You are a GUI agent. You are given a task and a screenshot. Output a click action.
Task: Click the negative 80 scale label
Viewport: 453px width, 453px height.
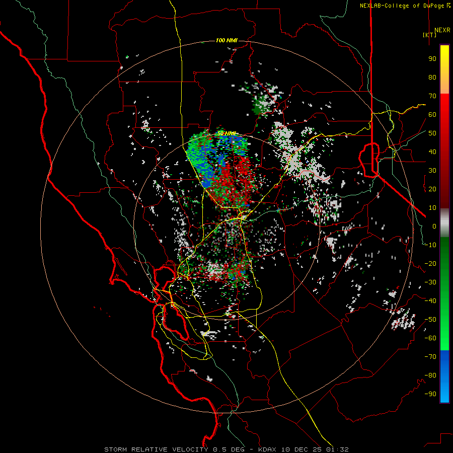point(430,375)
